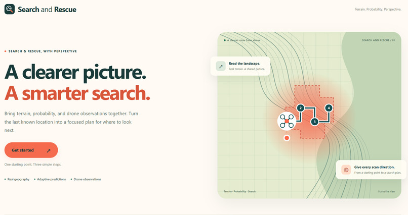Click 'Real terrain. A shared picture.' subtitle

[x=247, y=69]
